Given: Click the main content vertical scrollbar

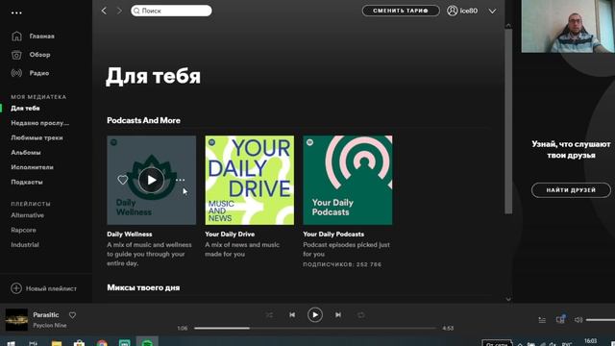Looking at the screenshot, I should click(508, 122).
